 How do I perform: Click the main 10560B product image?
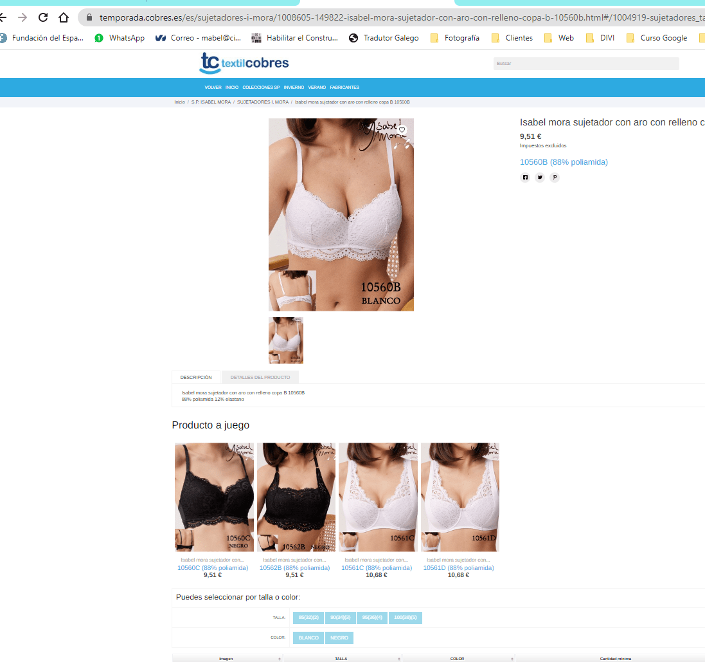[341, 215]
